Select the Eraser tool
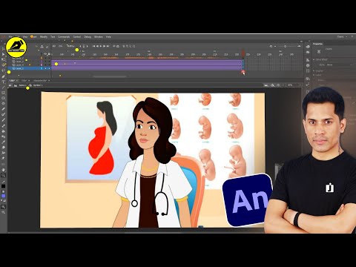This screenshot has width=356, height=267. pos(3,148)
